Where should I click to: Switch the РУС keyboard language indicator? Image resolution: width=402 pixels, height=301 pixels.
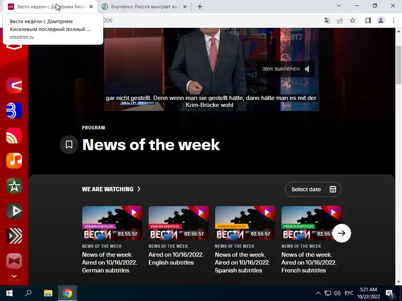[349, 293]
